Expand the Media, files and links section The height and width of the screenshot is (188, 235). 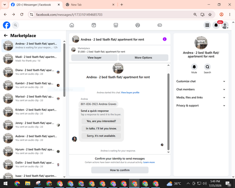[201, 97]
